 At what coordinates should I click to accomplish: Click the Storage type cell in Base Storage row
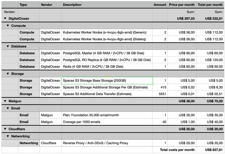[29, 80]
